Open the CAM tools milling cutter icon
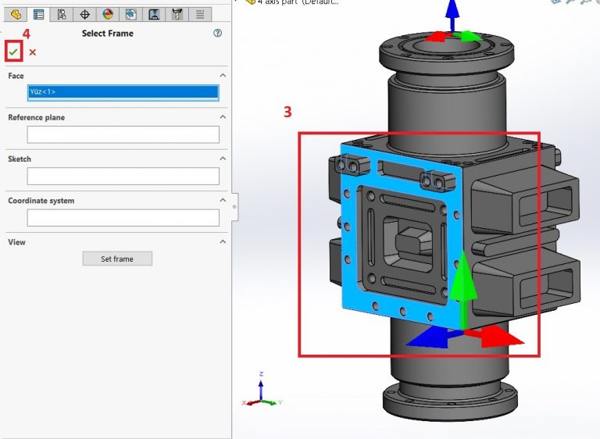 point(177,13)
